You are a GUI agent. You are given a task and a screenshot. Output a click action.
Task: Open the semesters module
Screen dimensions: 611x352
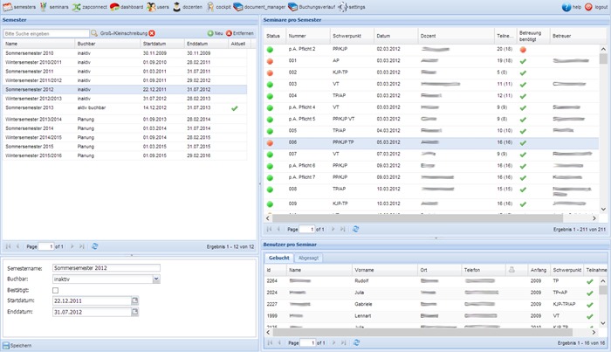[19, 7]
